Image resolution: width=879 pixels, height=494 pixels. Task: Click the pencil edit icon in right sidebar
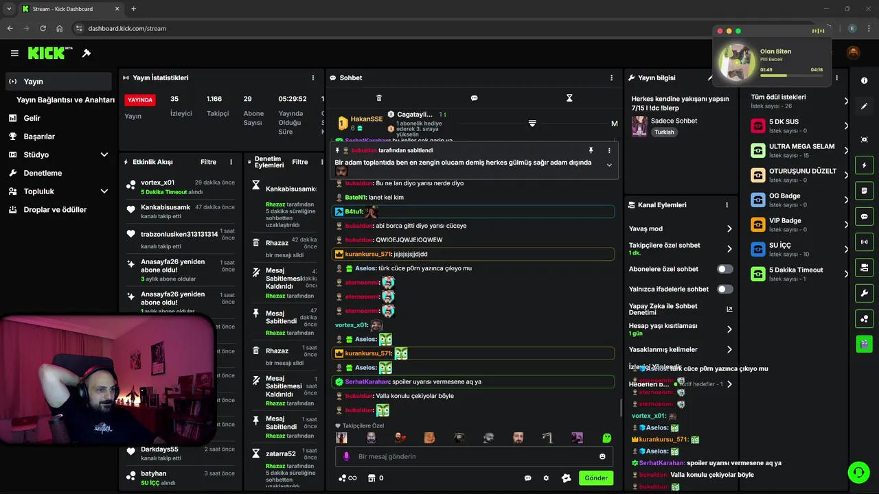[864, 106]
